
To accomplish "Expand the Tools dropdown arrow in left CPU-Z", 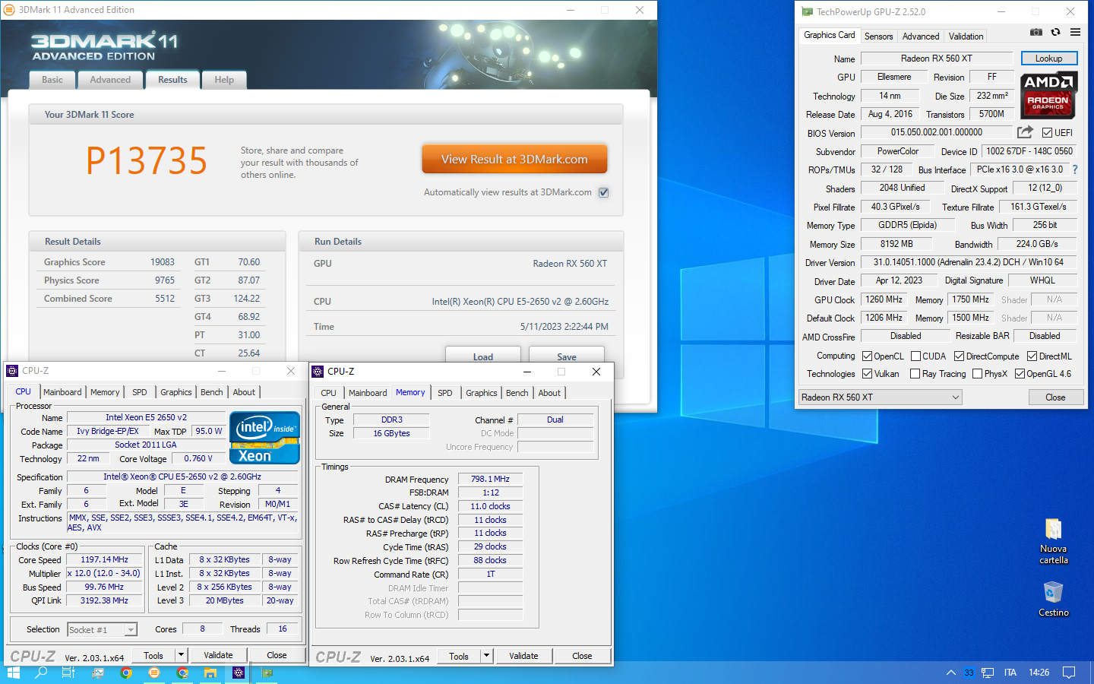I will [181, 655].
